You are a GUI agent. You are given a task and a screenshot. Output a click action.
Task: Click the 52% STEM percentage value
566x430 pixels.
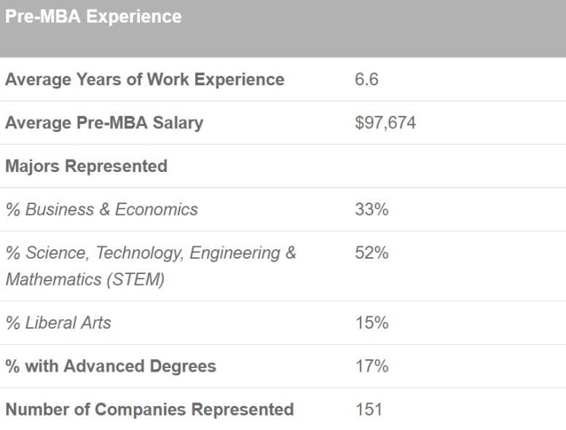(372, 254)
